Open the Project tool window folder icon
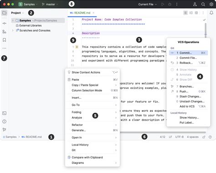 click(5, 13)
